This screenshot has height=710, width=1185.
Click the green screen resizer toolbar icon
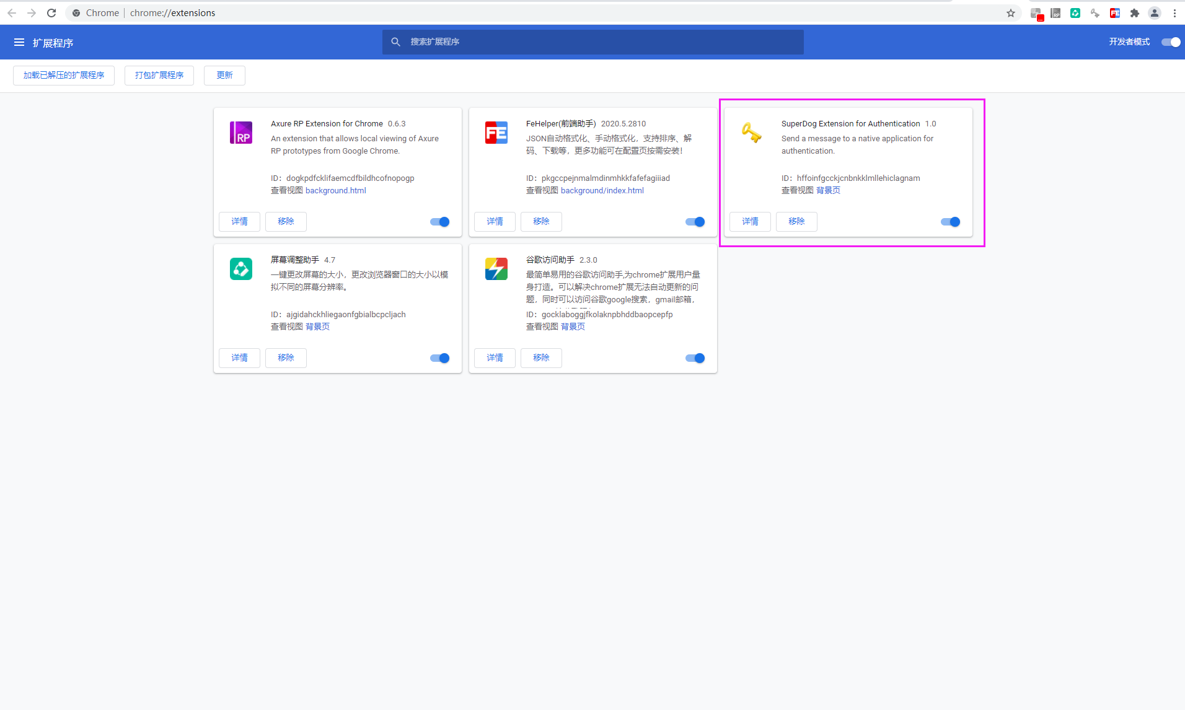pyautogui.click(x=1075, y=13)
